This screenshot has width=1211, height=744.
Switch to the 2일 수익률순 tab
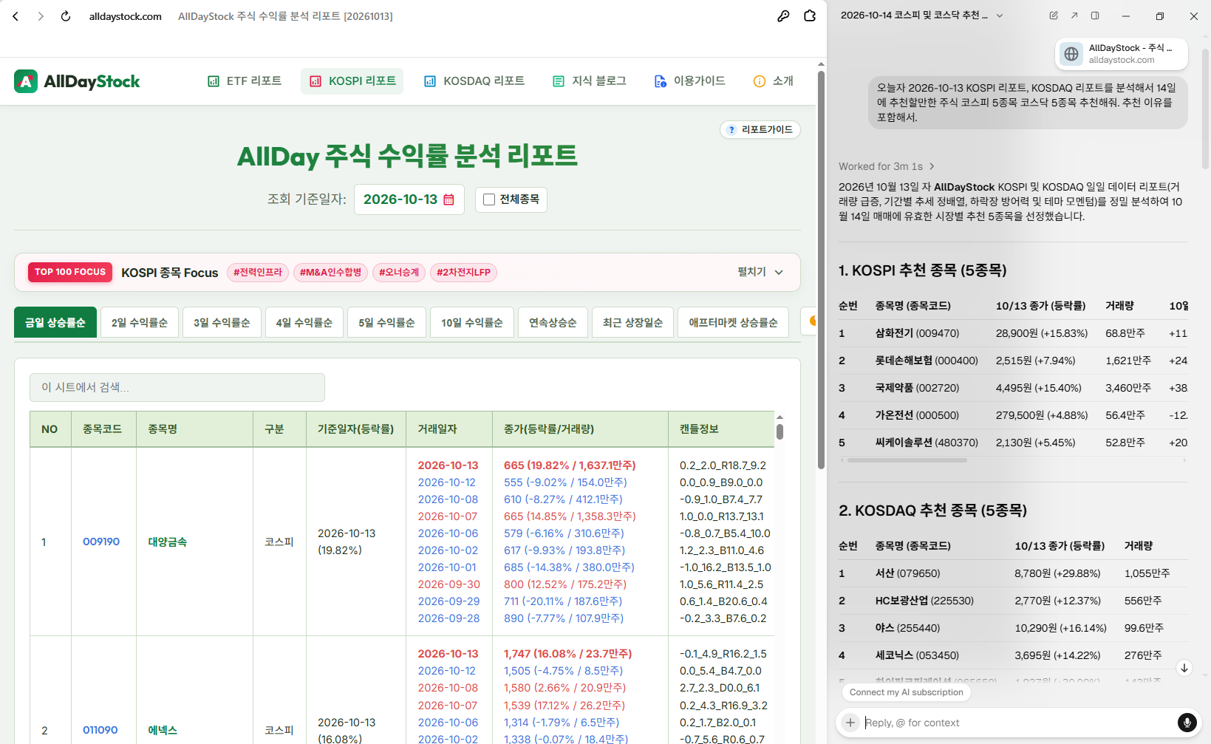140,322
